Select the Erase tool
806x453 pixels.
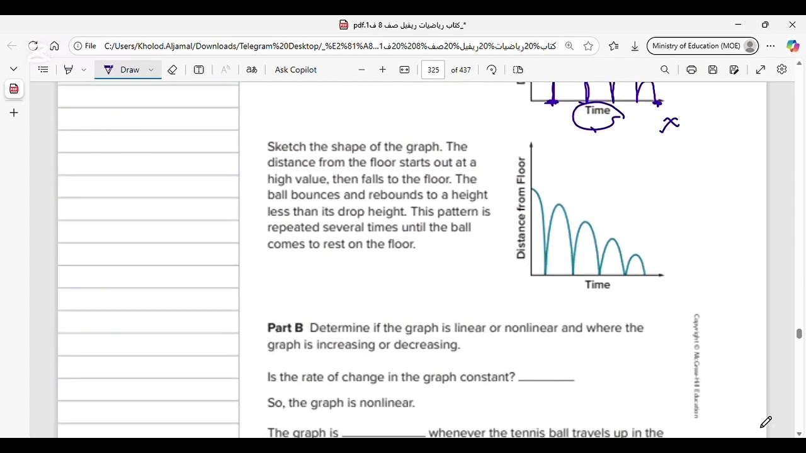click(172, 70)
